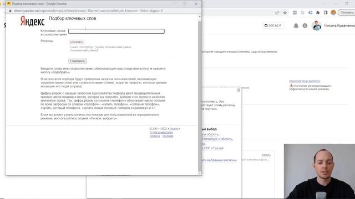Image resolution: width=355 pixels, height=199 pixels.
Task: Open «Какие регионы выбрать?» help link
Action: pos(305,81)
